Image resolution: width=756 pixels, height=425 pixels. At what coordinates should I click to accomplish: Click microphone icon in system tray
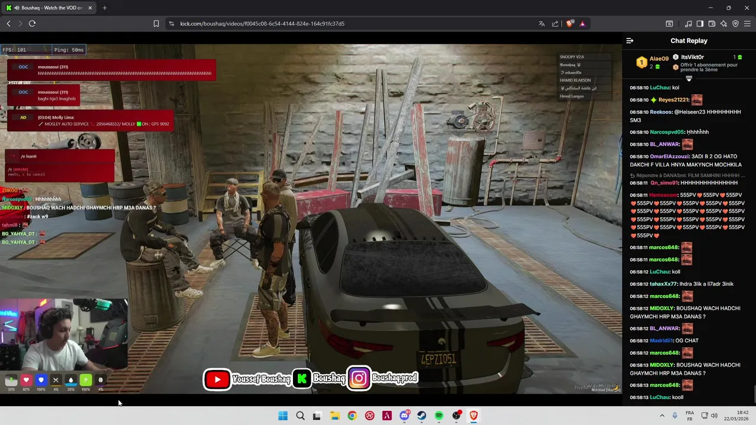(674, 416)
